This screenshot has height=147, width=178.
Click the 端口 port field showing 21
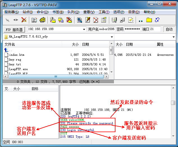(x=155, y=29)
